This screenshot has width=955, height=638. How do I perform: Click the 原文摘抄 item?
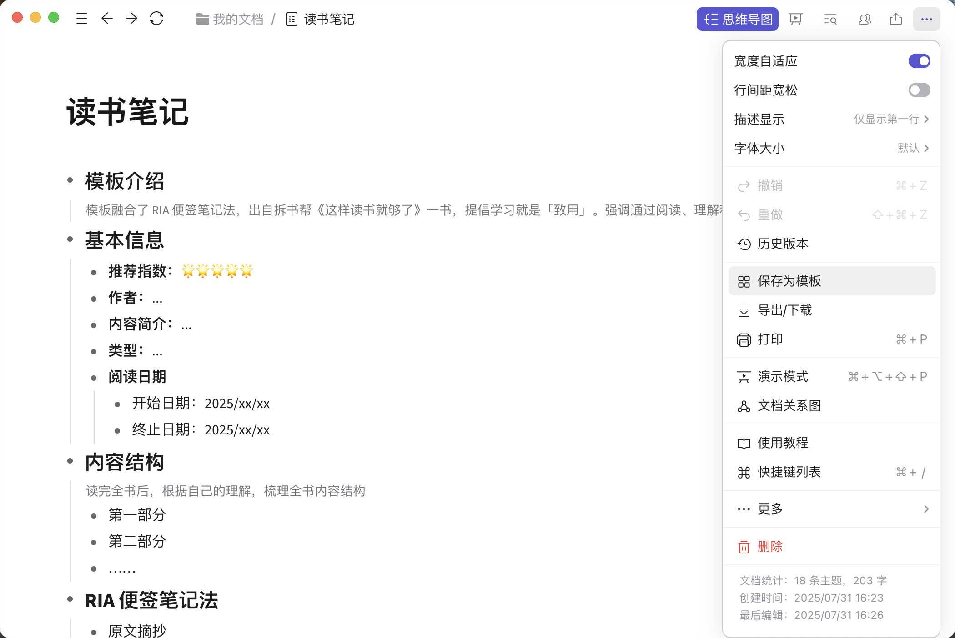pyautogui.click(x=137, y=631)
